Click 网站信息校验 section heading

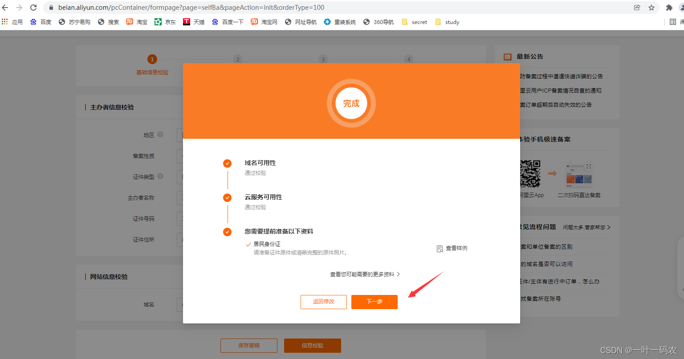(x=109, y=277)
